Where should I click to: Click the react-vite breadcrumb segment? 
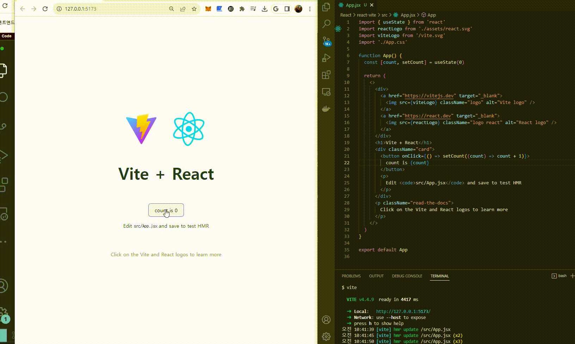[x=366, y=15]
